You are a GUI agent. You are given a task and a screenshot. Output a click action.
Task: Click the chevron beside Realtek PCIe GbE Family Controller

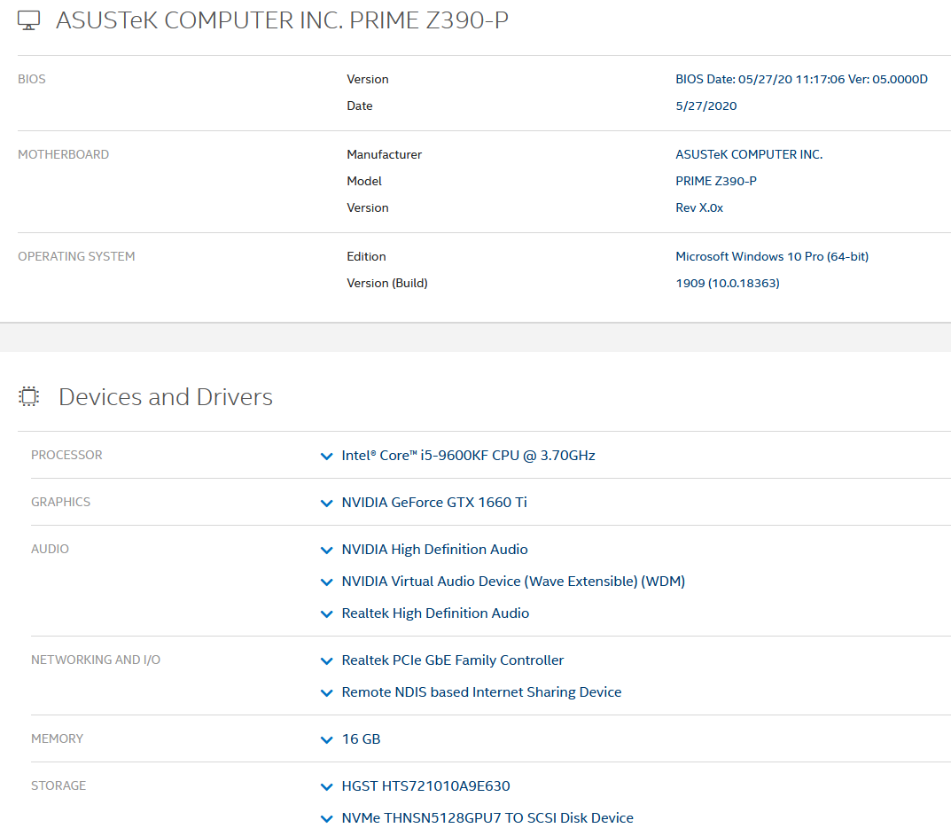326,660
